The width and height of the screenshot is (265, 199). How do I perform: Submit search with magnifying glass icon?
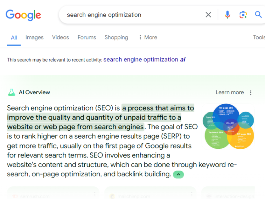258,15
